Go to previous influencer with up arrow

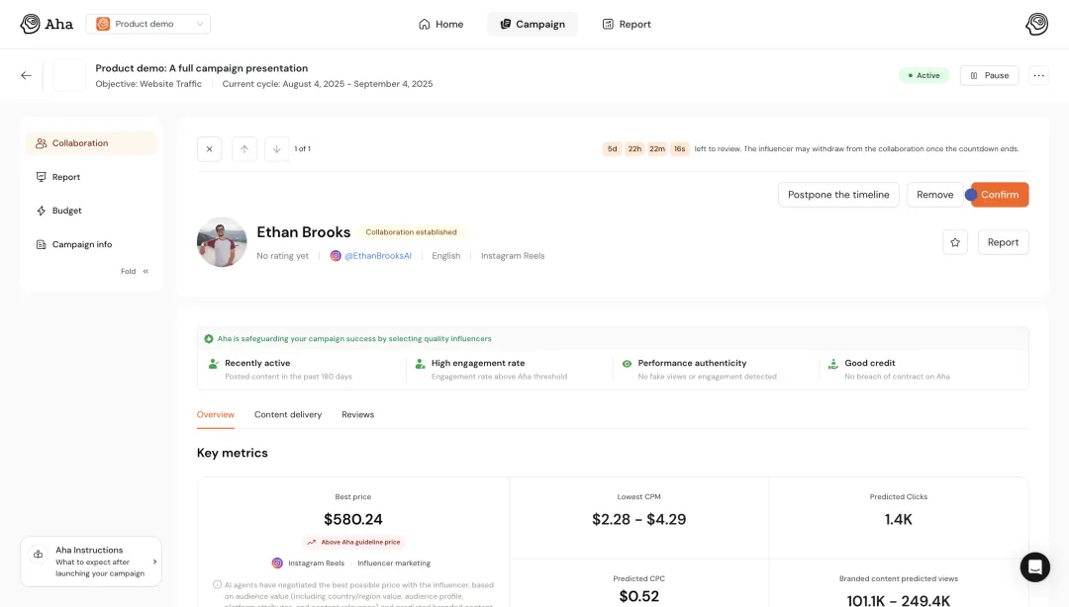click(244, 149)
